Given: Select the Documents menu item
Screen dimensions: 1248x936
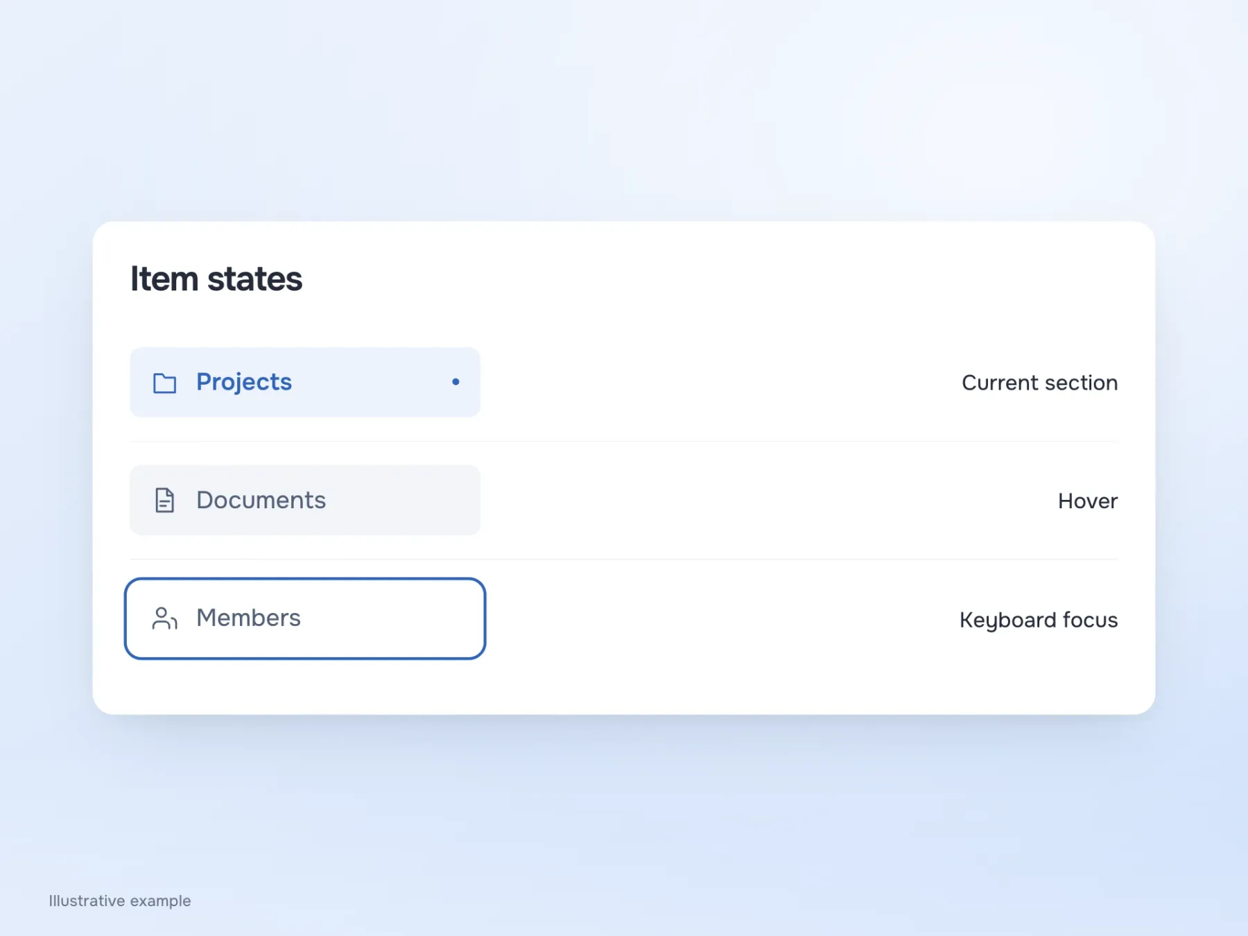Looking at the screenshot, I should (x=305, y=500).
